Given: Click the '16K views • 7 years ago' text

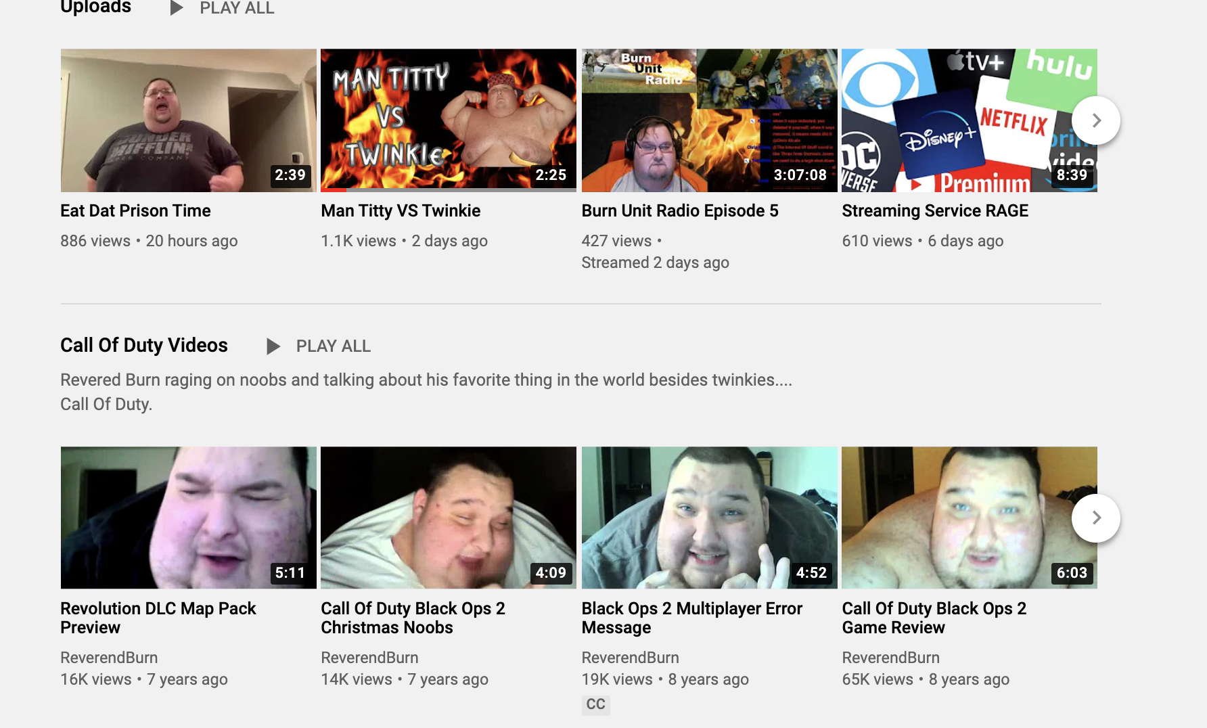Looking at the screenshot, I should (144, 679).
